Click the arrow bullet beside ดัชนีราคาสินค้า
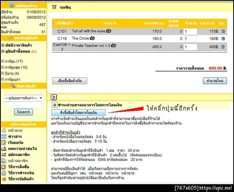 (x=3, y=45)
